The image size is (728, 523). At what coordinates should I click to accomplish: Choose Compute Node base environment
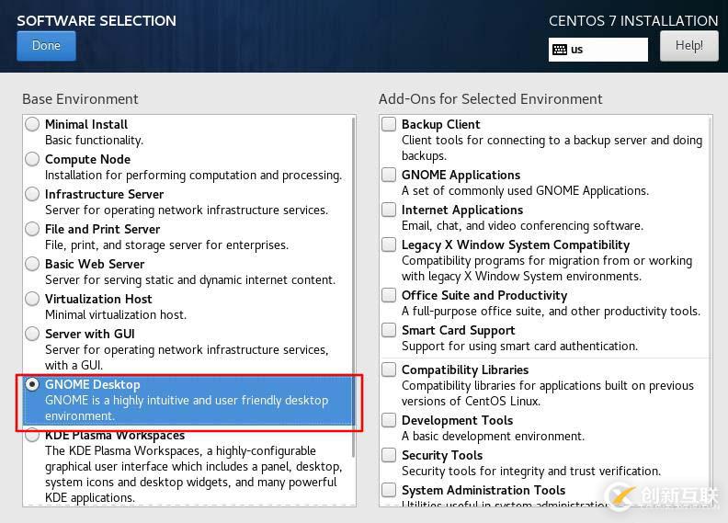click(x=33, y=159)
